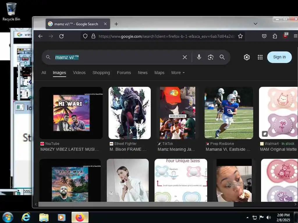This screenshot has height=223, width=298.
Task: Open the tracking protection shield icon
Action: point(85,36)
